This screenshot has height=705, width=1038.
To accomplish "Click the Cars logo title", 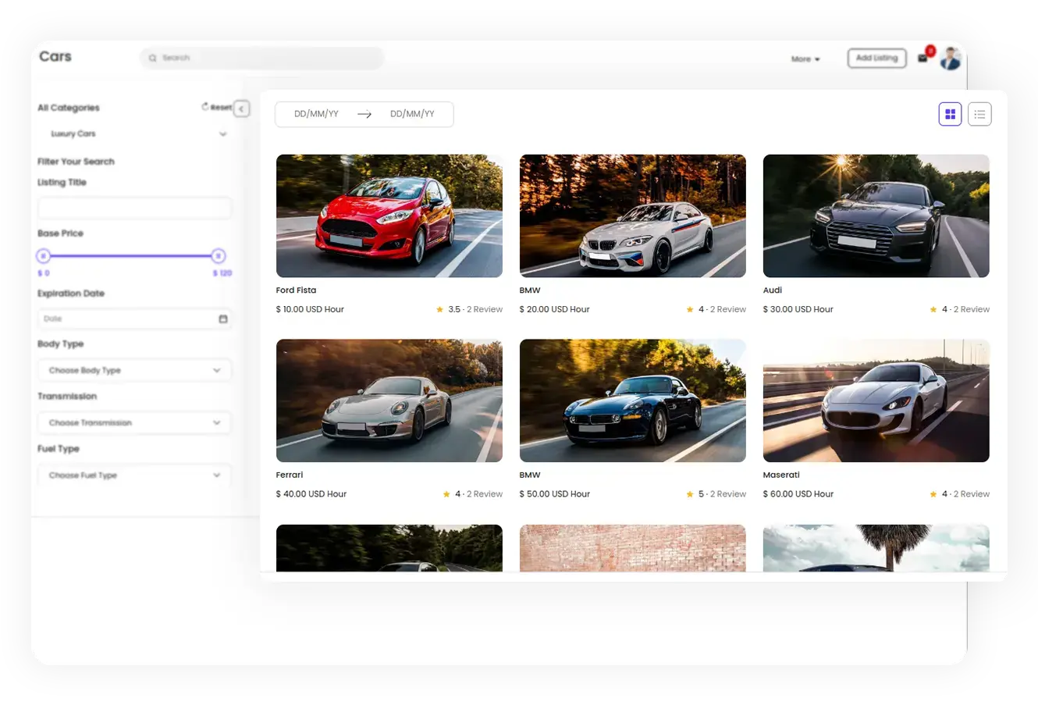I will tap(55, 57).
